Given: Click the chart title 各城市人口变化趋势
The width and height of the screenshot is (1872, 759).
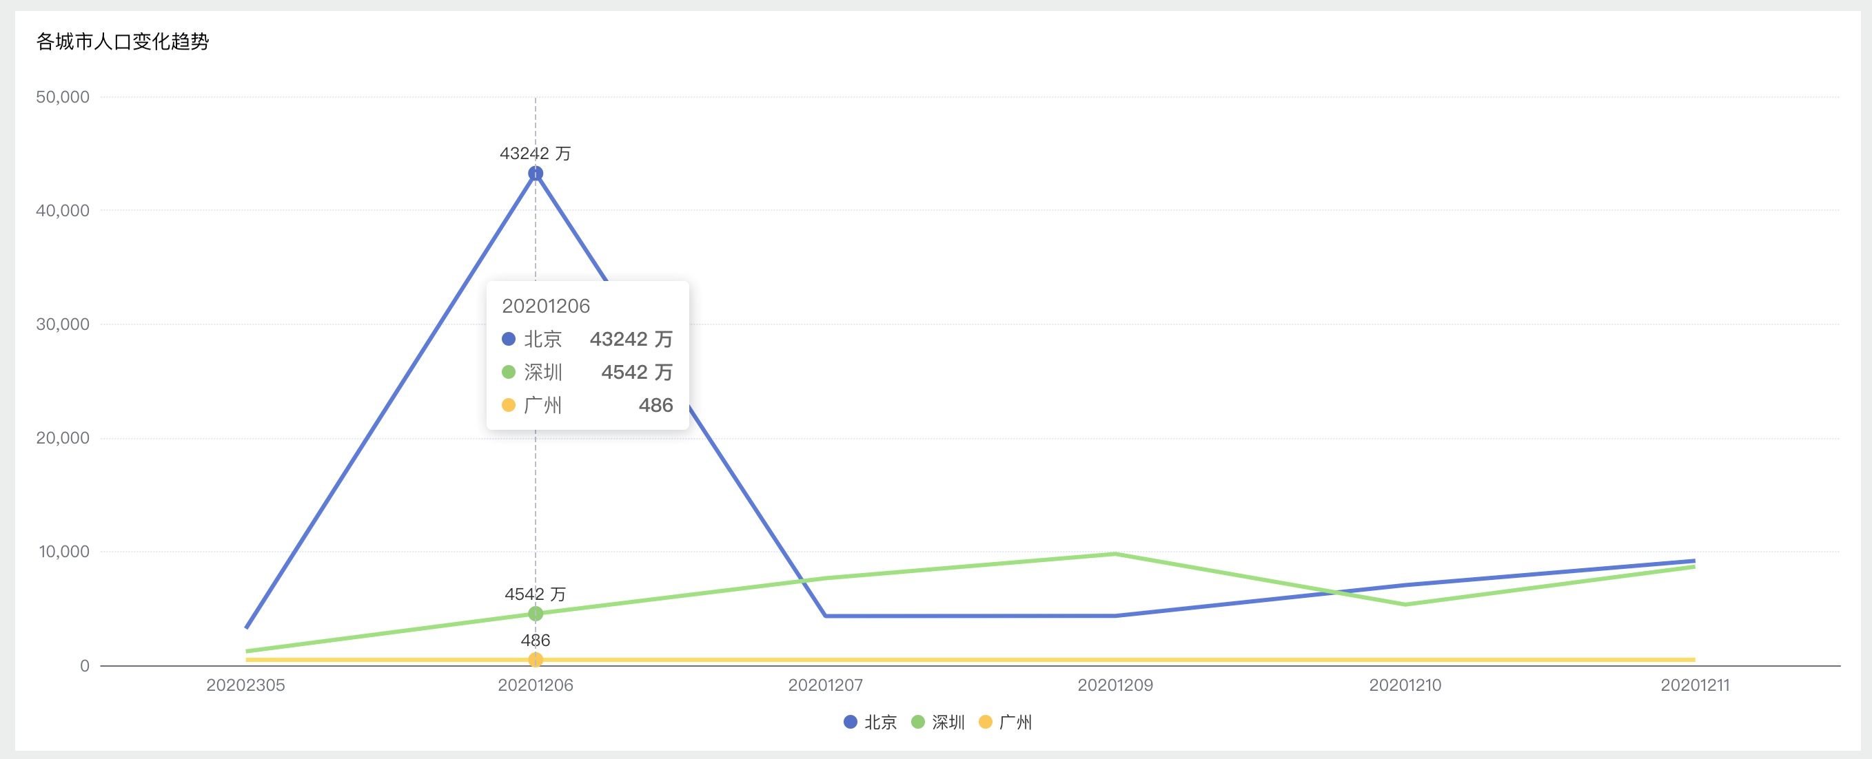Looking at the screenshot, I should coord(123,41).
